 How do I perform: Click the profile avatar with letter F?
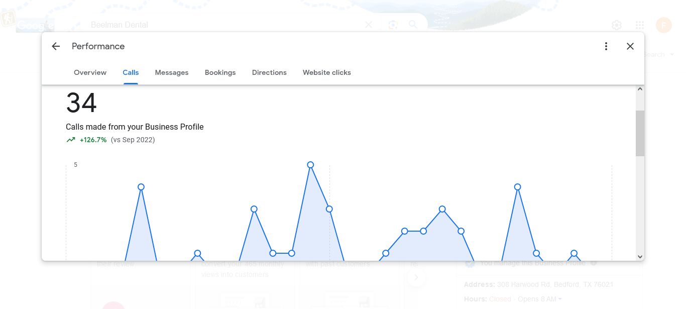click(x=664, y=25)
